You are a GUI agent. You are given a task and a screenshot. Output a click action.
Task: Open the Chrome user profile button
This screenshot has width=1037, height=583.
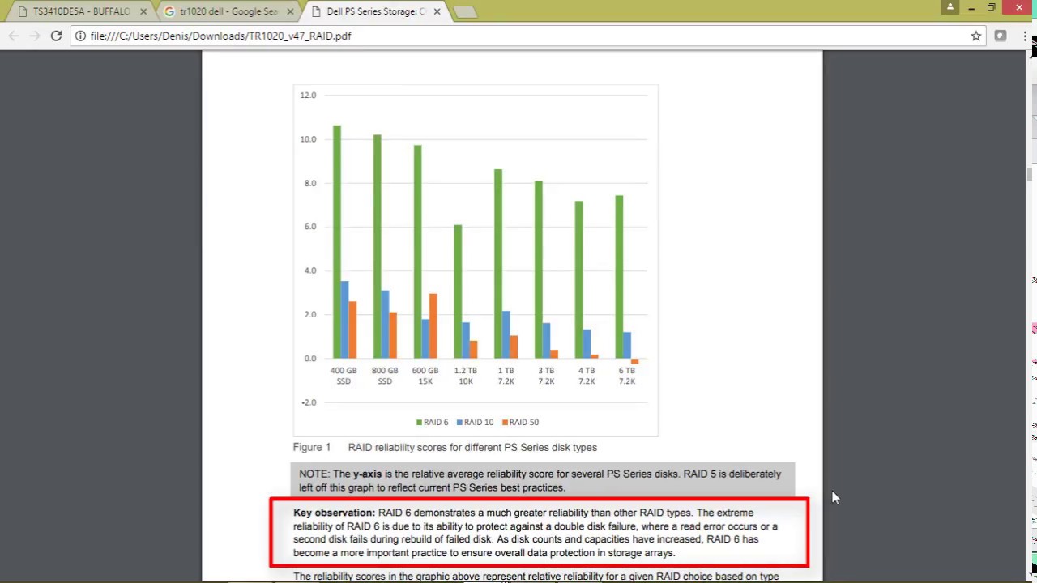click(951, 7)
